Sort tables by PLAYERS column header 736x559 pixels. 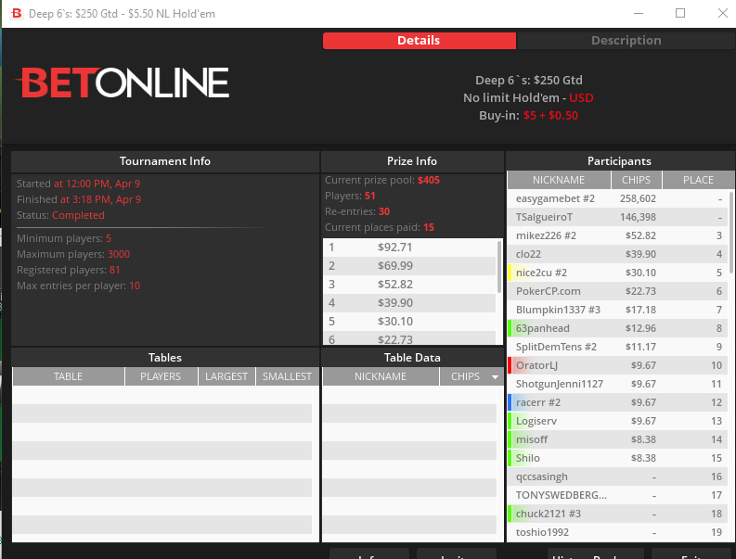(x=161, y=376)
